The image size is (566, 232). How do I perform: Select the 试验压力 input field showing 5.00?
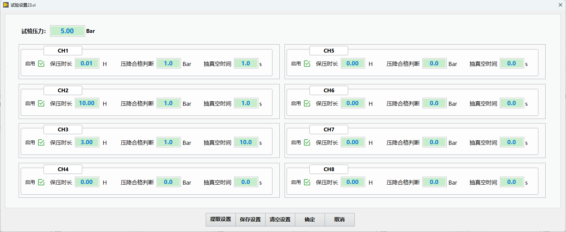(67, 31)
